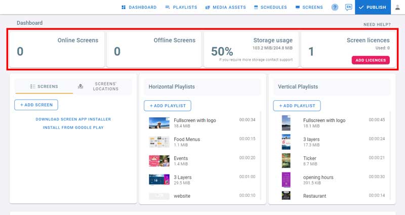Screen dimensions: 405x215
Task: Click the Screens monitor icon in navbar
Action: pos(298,7)
